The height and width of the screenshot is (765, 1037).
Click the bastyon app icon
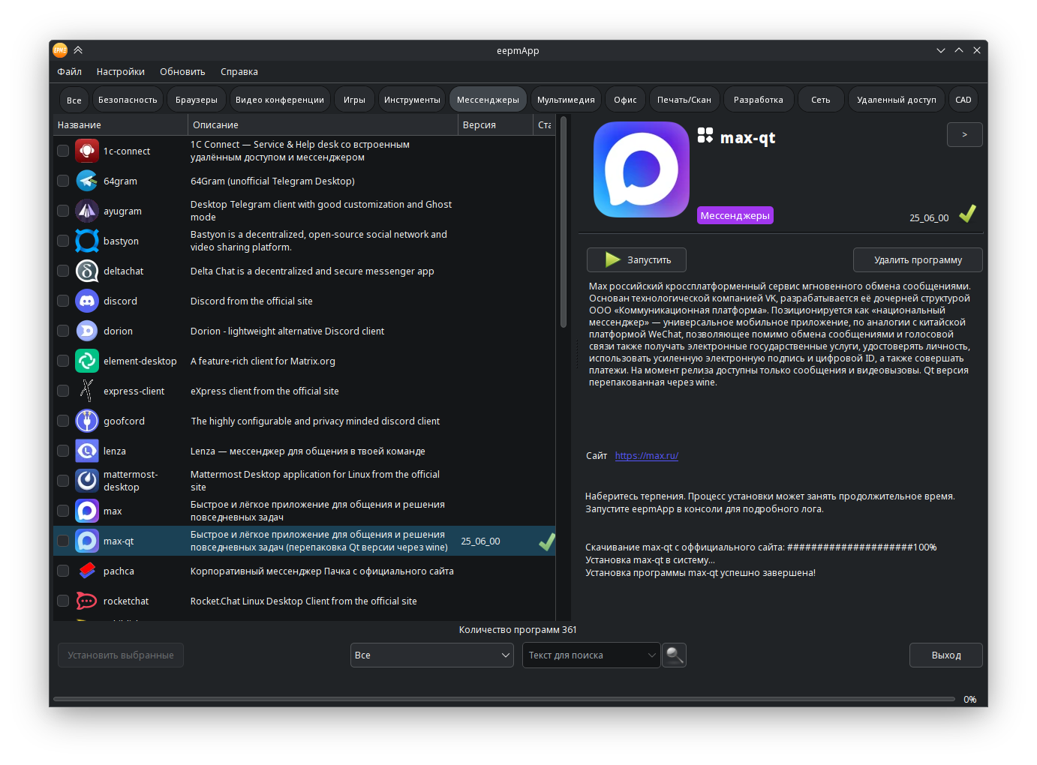[87, 241]
